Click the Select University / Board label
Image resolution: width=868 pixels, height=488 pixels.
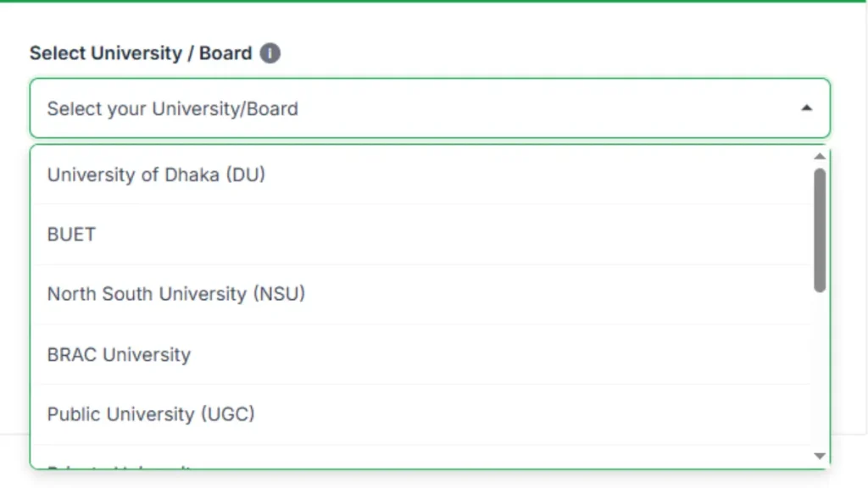point(140,53)
